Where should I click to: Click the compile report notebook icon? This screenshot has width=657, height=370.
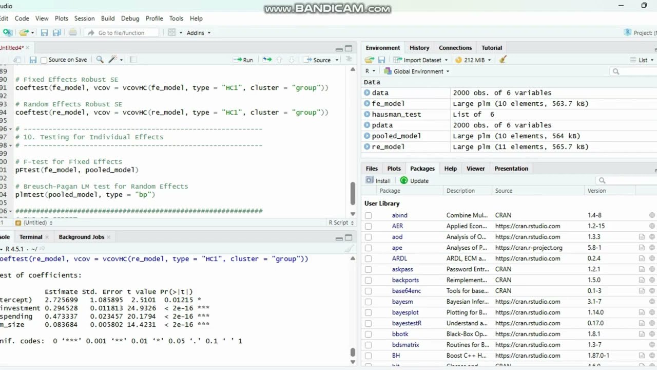133,60
